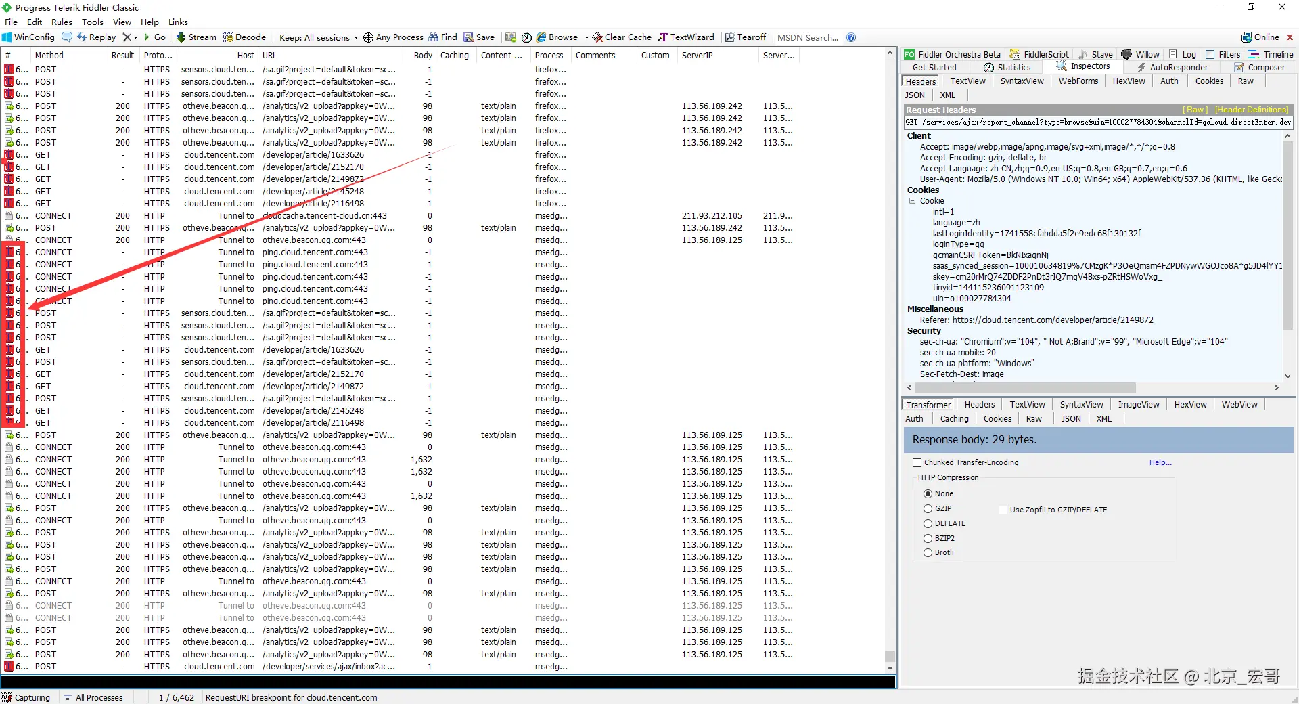The width and height of the screenshot is (1299, 704).
Task: Switch to the Log tab
Action: point(1183,54)
